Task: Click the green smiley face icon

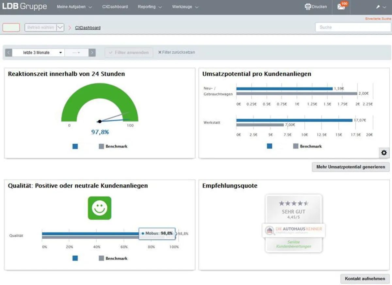Action: coord(100,208)
